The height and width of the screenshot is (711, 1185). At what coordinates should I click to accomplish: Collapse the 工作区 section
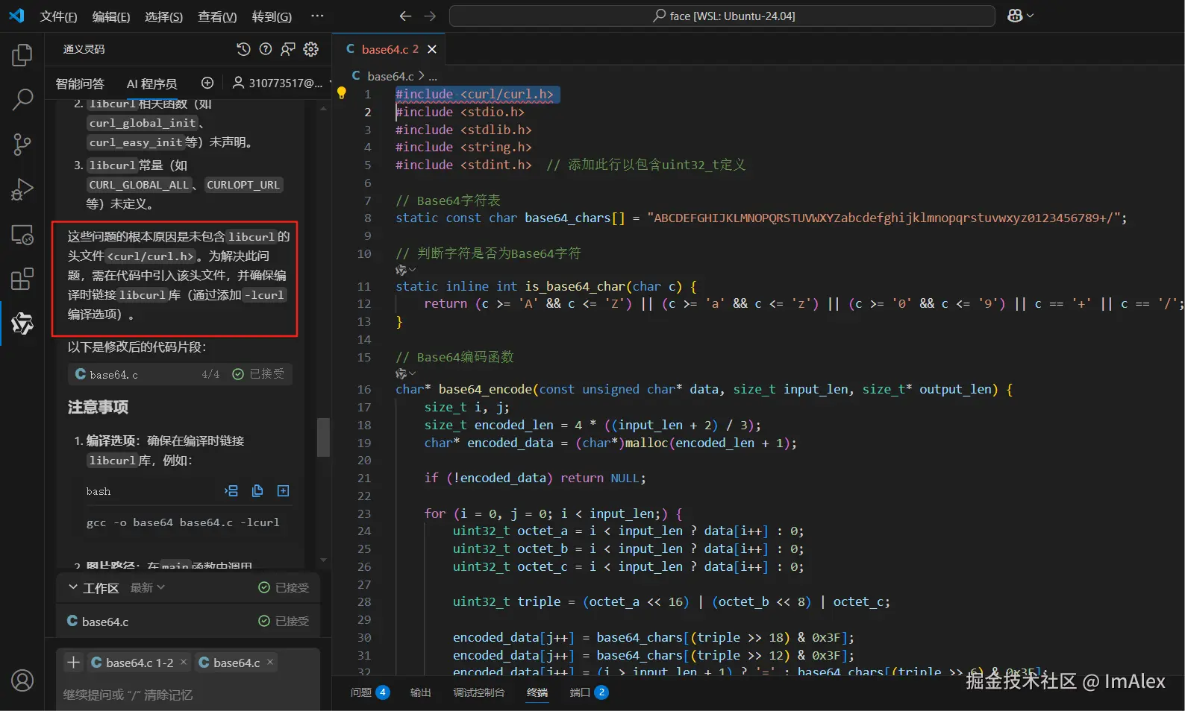(x=73, y=587)
